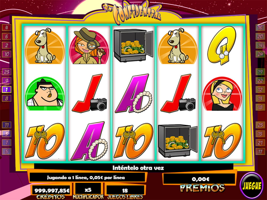Click the round JUEGUE spin button
The image size is (267, 200).
point(252,186)
